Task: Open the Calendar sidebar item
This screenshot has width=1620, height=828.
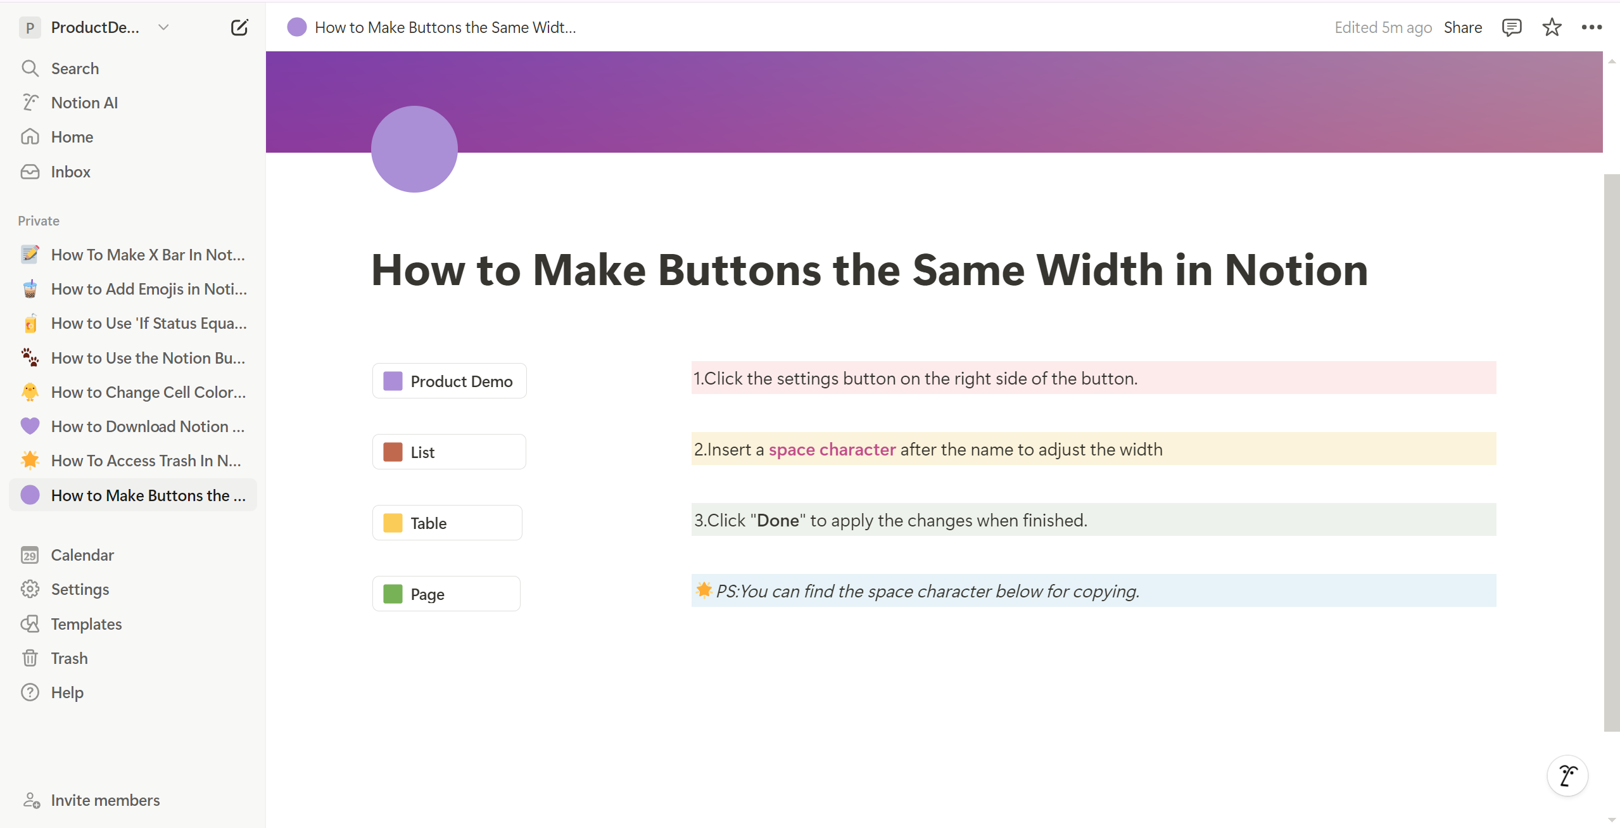Action: coord(82,555)
